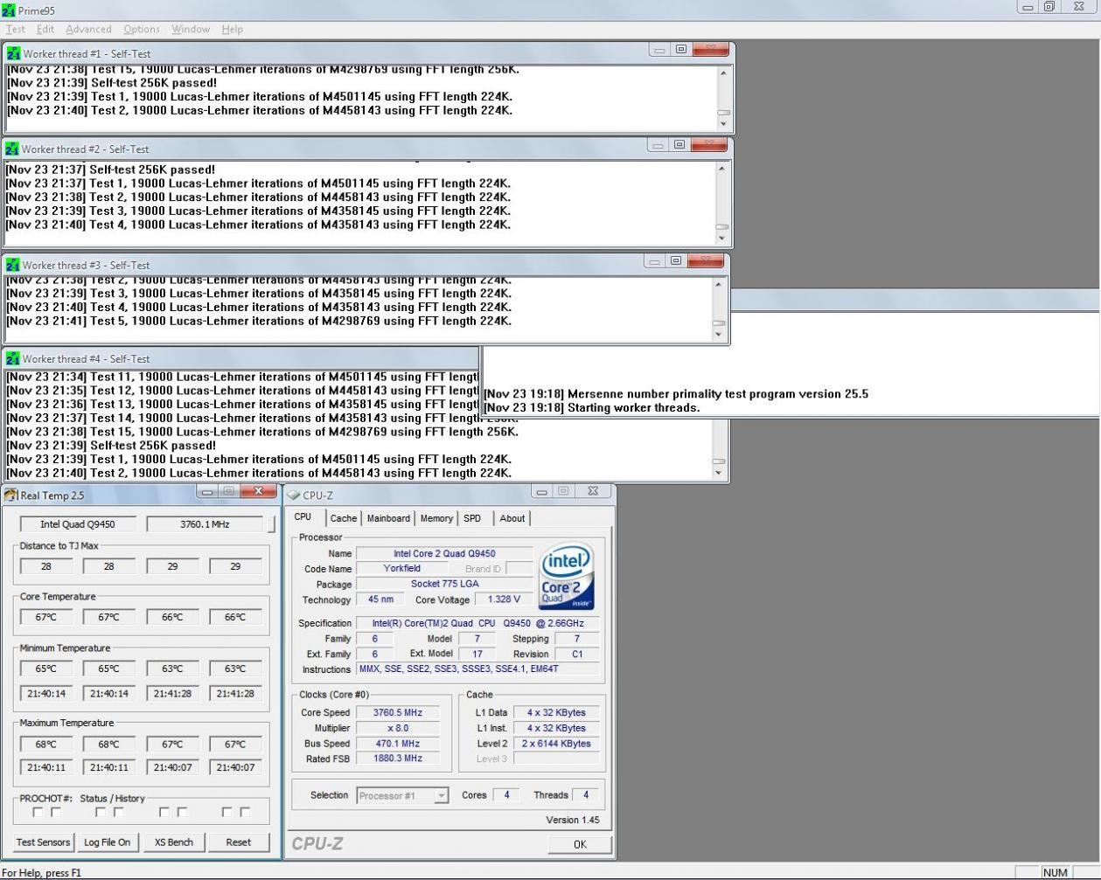Screen dimensions: 1101x880
Task: Switch to the Mainboard tab in CPU-Z
Action: (388, 518)
